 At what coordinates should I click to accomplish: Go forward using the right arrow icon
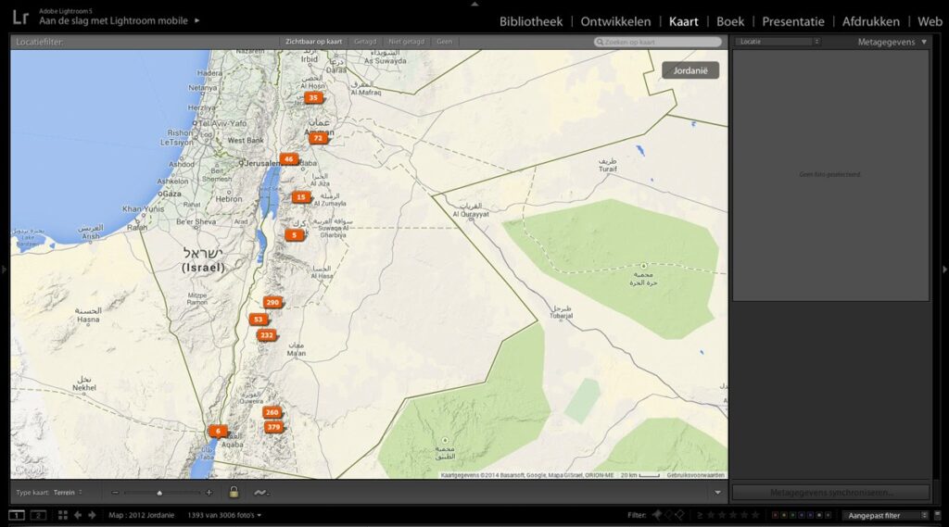tap(92, 515)
